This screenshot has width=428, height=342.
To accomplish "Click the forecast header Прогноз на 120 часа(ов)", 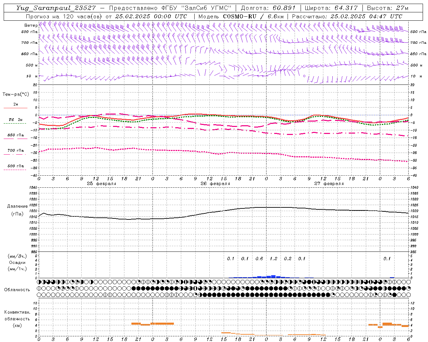I will [x=64, y=16].
